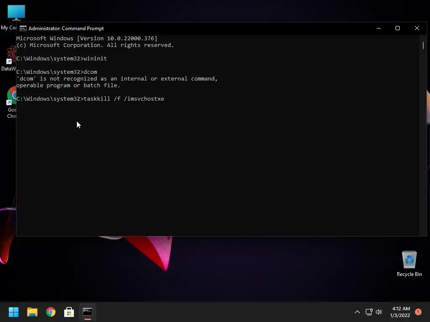The width and height of the screenshot is (430, 322).
Task: Click the 'C:\Windows\system32>dcom' prompt line
Action: [x=57, y=72]
